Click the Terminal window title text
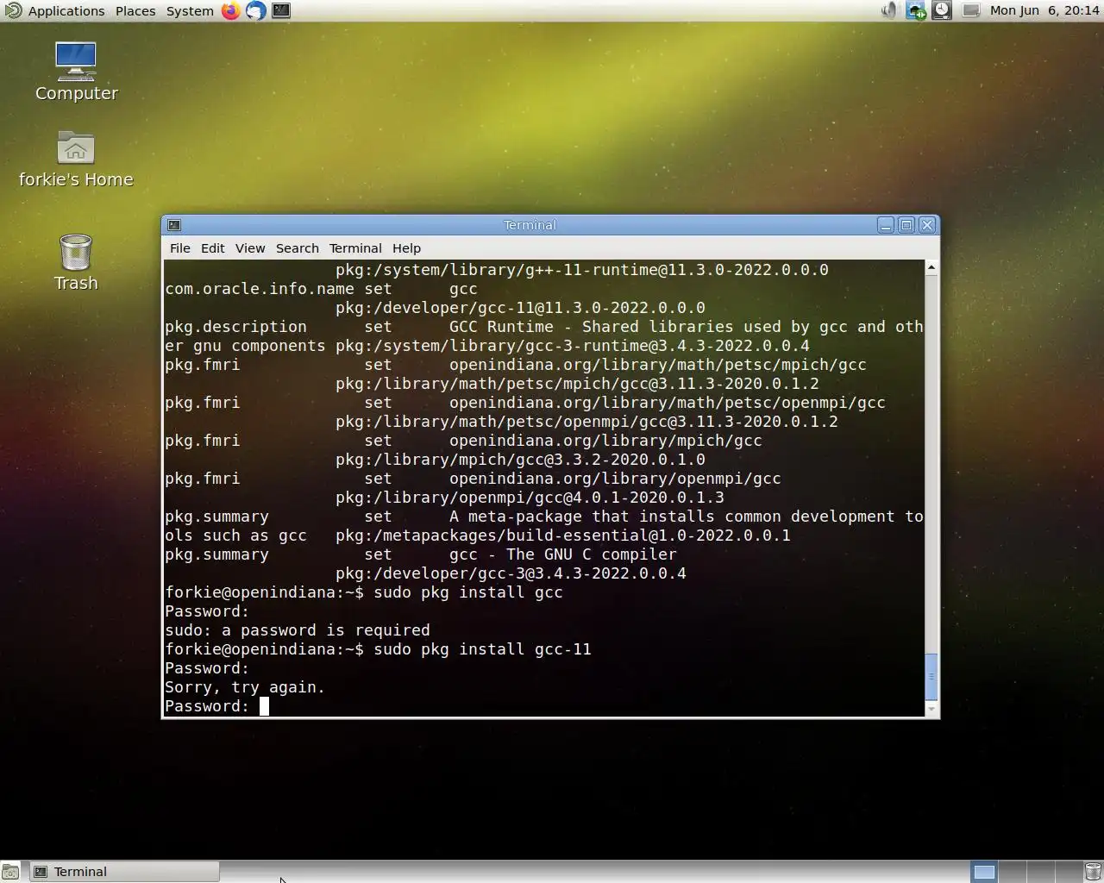The height and width of the screenshot is (883, 1104). (x=530, y=225)
